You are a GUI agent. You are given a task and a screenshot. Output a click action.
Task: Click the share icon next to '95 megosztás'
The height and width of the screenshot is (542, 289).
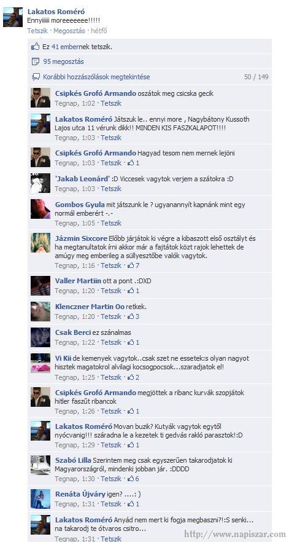click(35, 61)
